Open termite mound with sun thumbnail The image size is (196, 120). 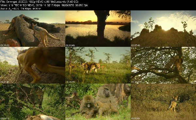(163, 29)
